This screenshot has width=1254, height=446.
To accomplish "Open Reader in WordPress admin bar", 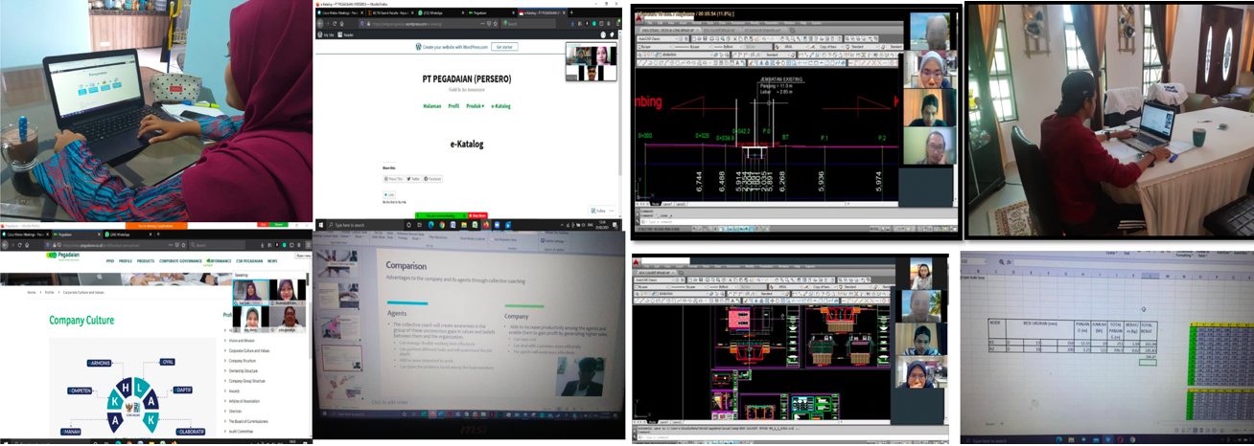I will click(x=345, y=35).
